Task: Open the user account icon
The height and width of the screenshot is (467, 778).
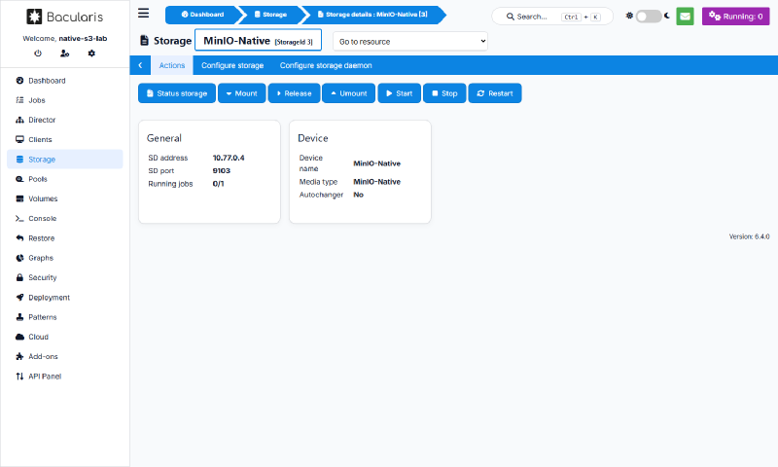Action: point(64,54)
